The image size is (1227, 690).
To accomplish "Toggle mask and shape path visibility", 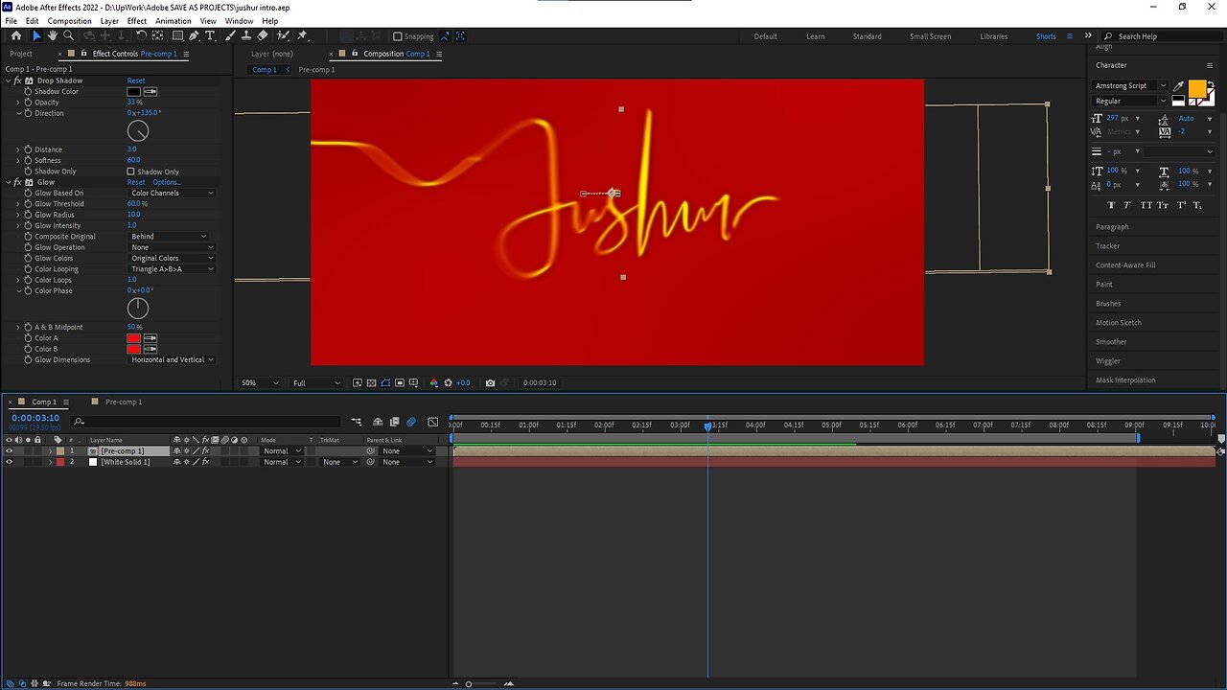I will (x=385, y=382).
